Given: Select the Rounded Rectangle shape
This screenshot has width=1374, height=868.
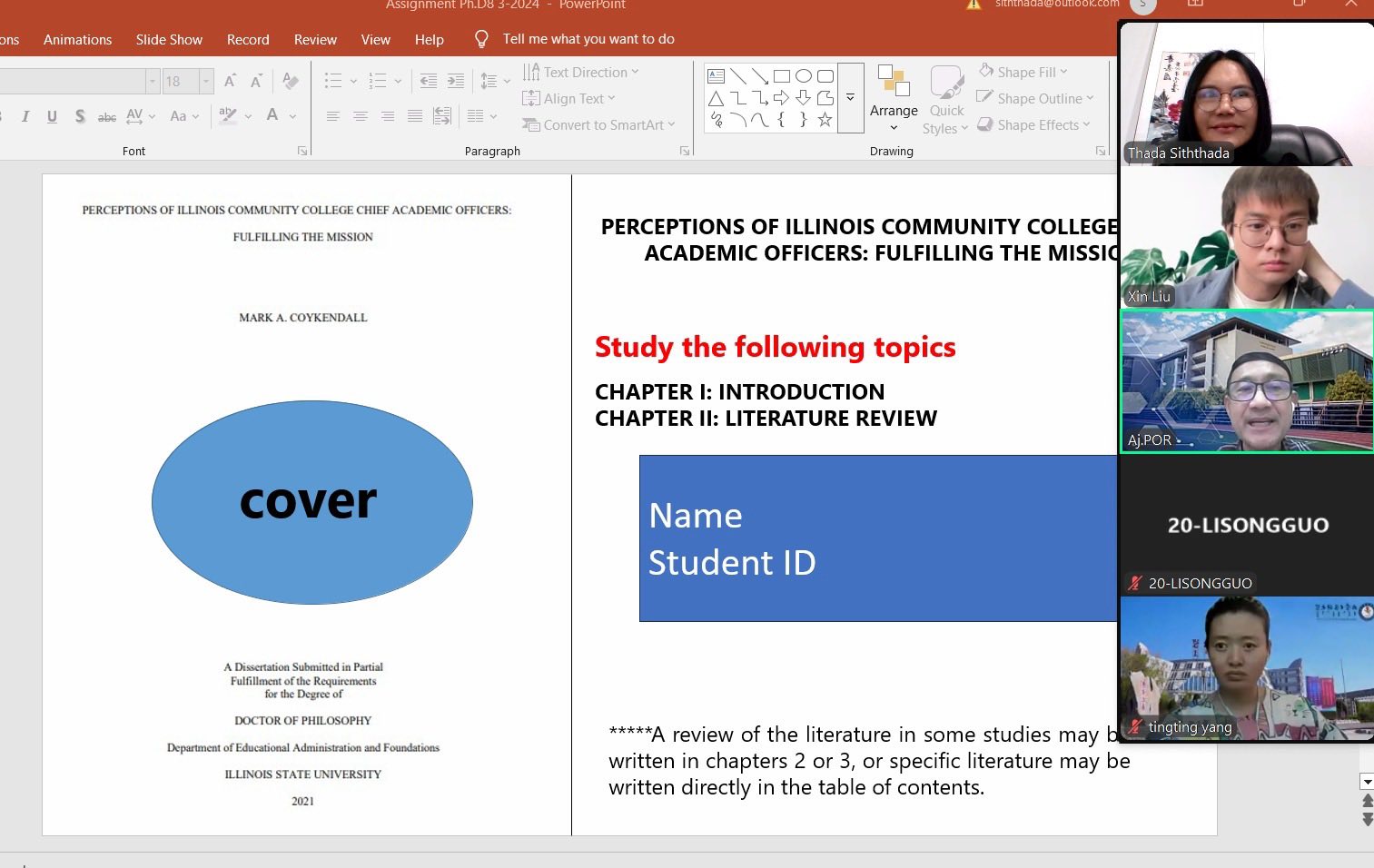Looking at the screenshot, I should tap(825, 76).
